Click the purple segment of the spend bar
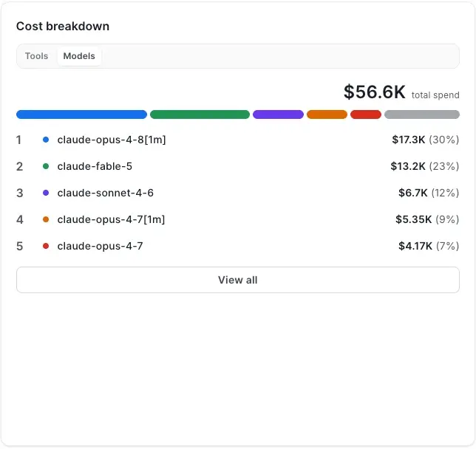Screen dimensions: 476x449 tap(278, 114)
